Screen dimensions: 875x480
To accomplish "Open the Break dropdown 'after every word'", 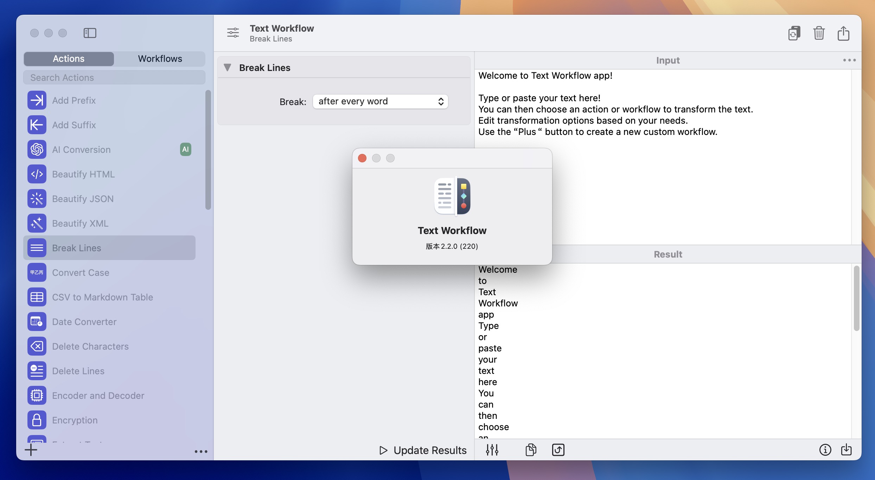I will (380, 102).
